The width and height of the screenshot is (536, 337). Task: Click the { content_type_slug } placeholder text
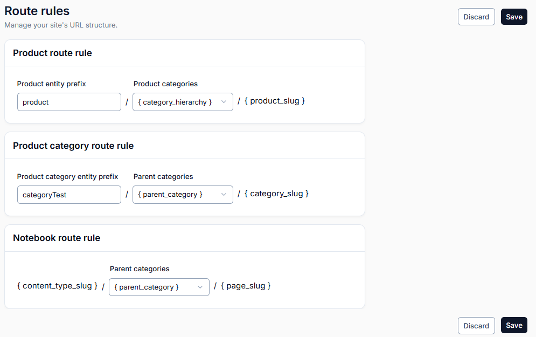[x=58, y=286]
